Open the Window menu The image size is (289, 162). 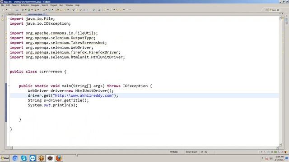click(x=69, y=5)
